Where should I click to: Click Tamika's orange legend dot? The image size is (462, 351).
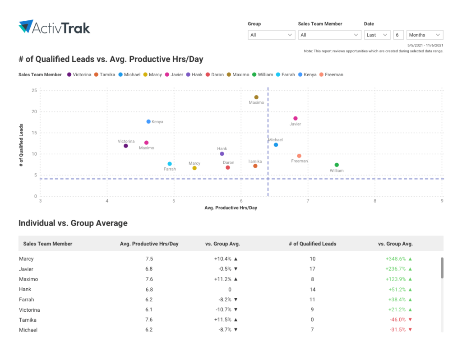click(x=96, y=74)
